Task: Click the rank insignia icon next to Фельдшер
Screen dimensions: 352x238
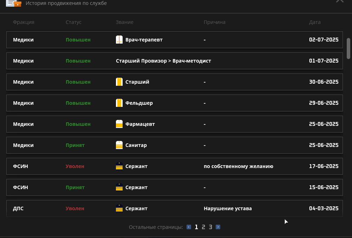Action: 119,103
